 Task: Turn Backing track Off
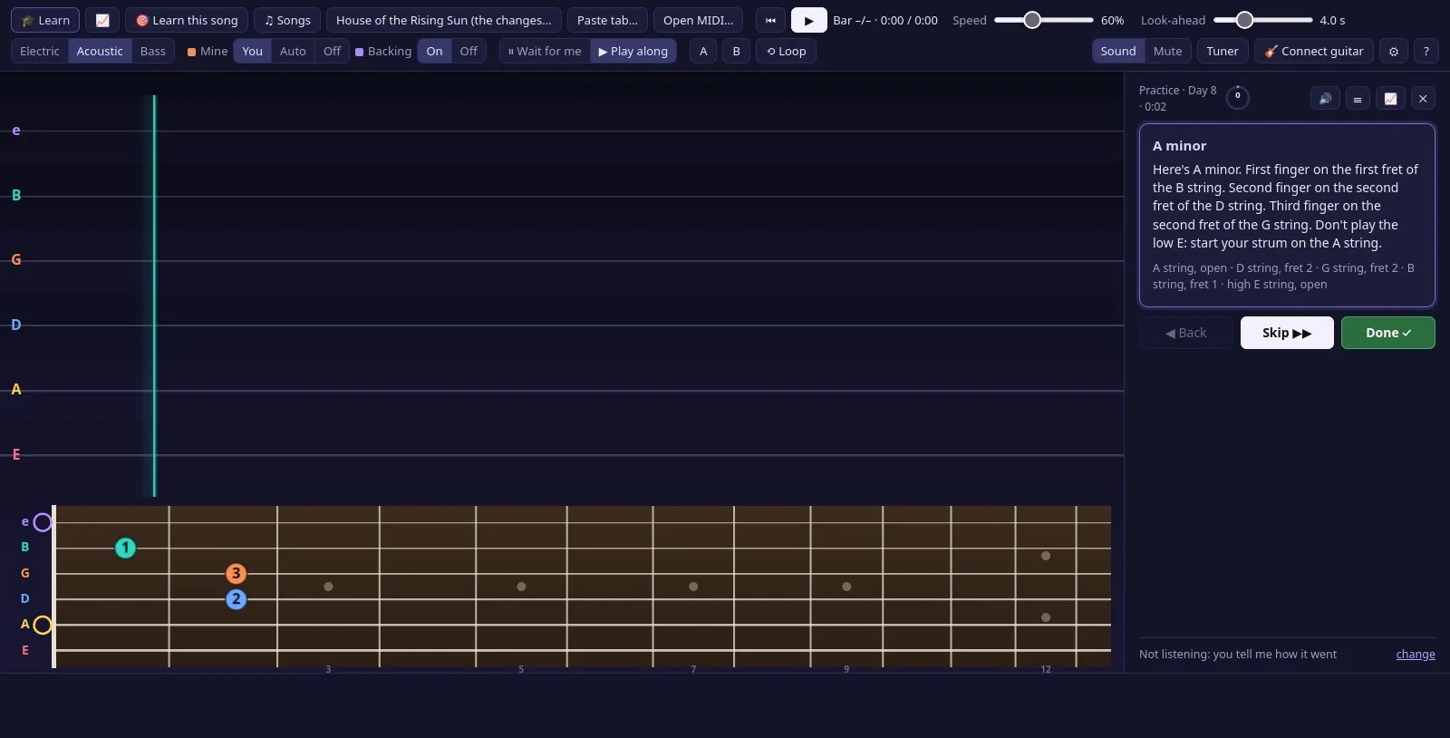pos(469,52)
